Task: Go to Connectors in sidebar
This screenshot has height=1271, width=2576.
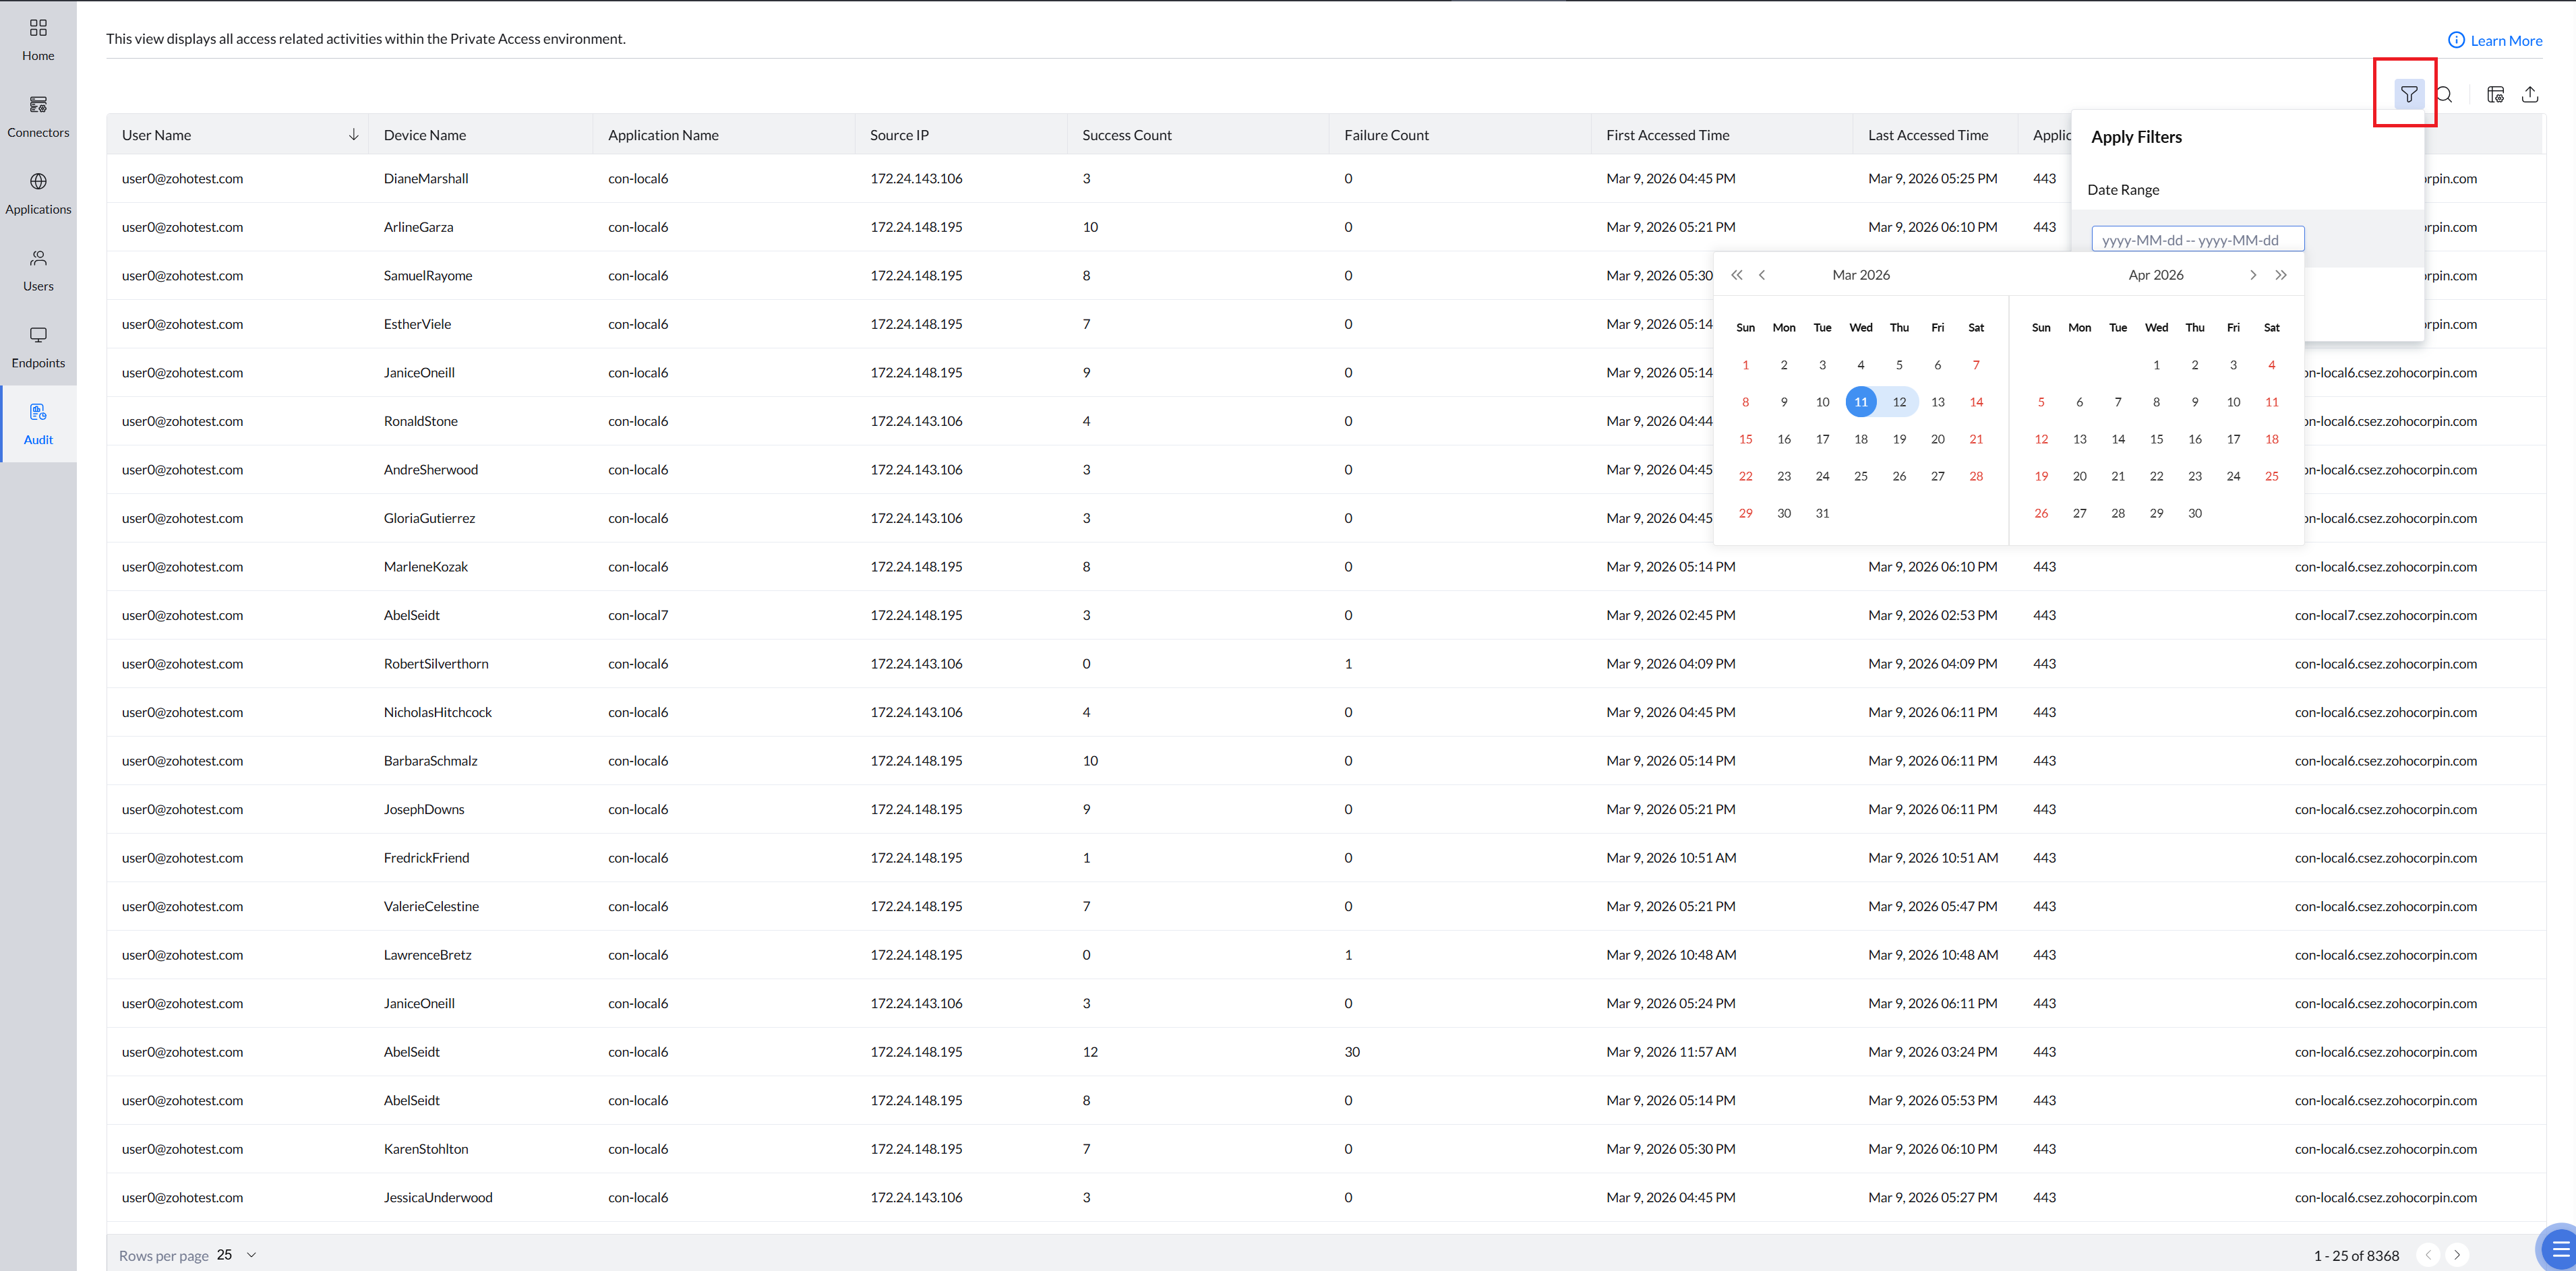Action: [38, 116]
